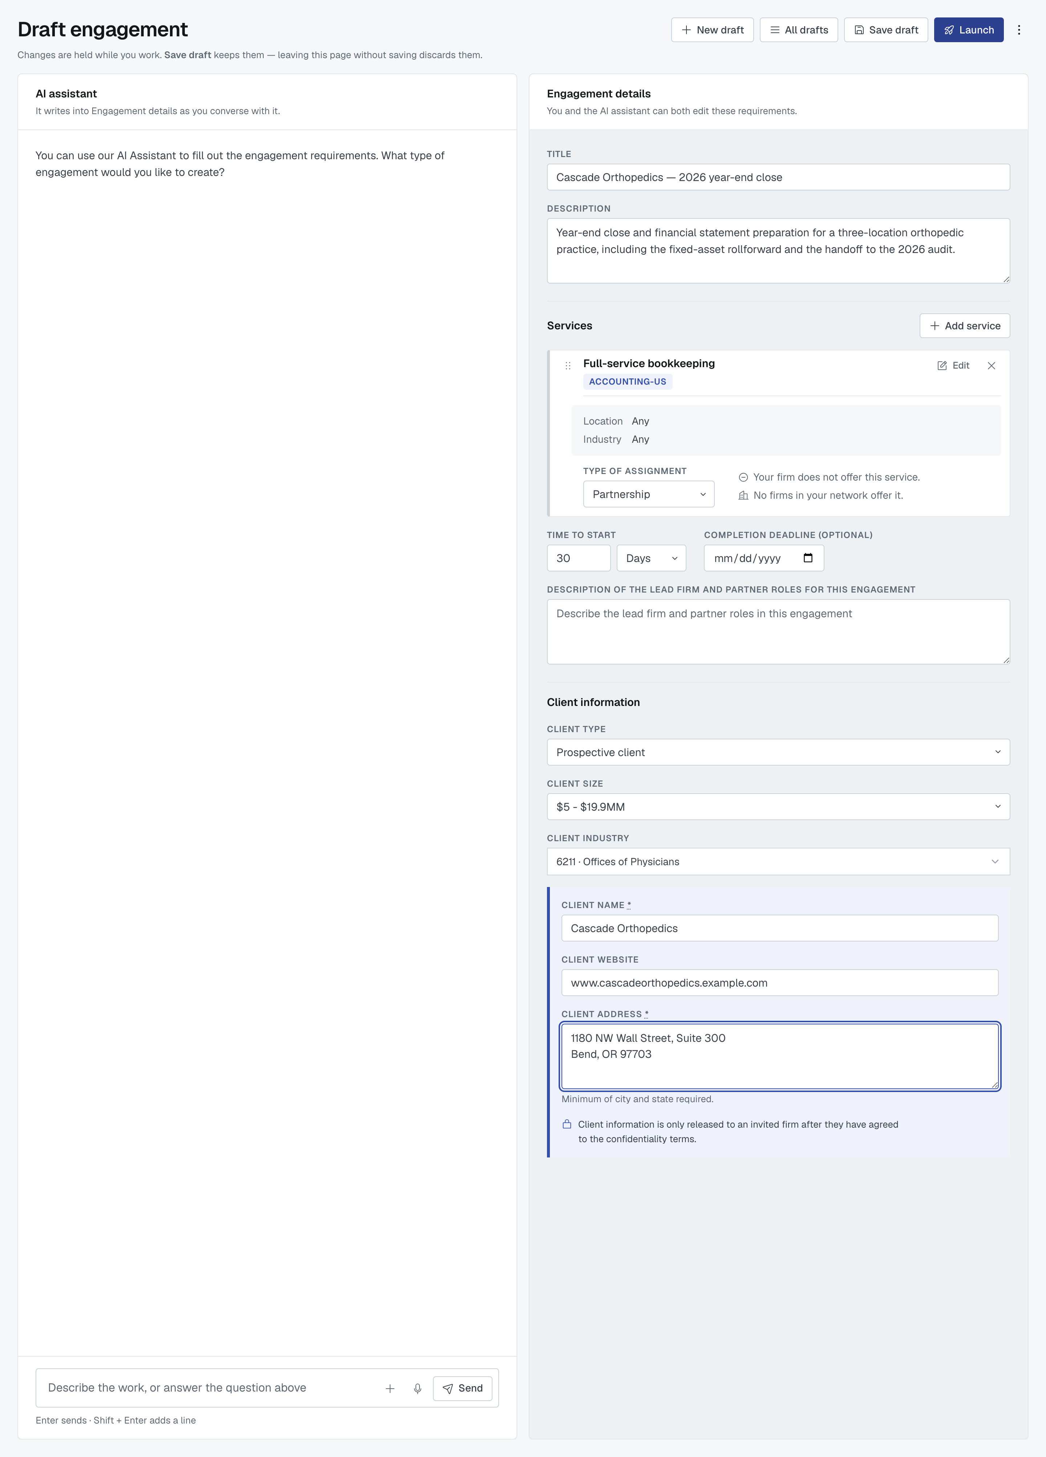Click the plus attachment icon in chat input
Viewport: 1046px width, 1457px height.
point(389,1388)
